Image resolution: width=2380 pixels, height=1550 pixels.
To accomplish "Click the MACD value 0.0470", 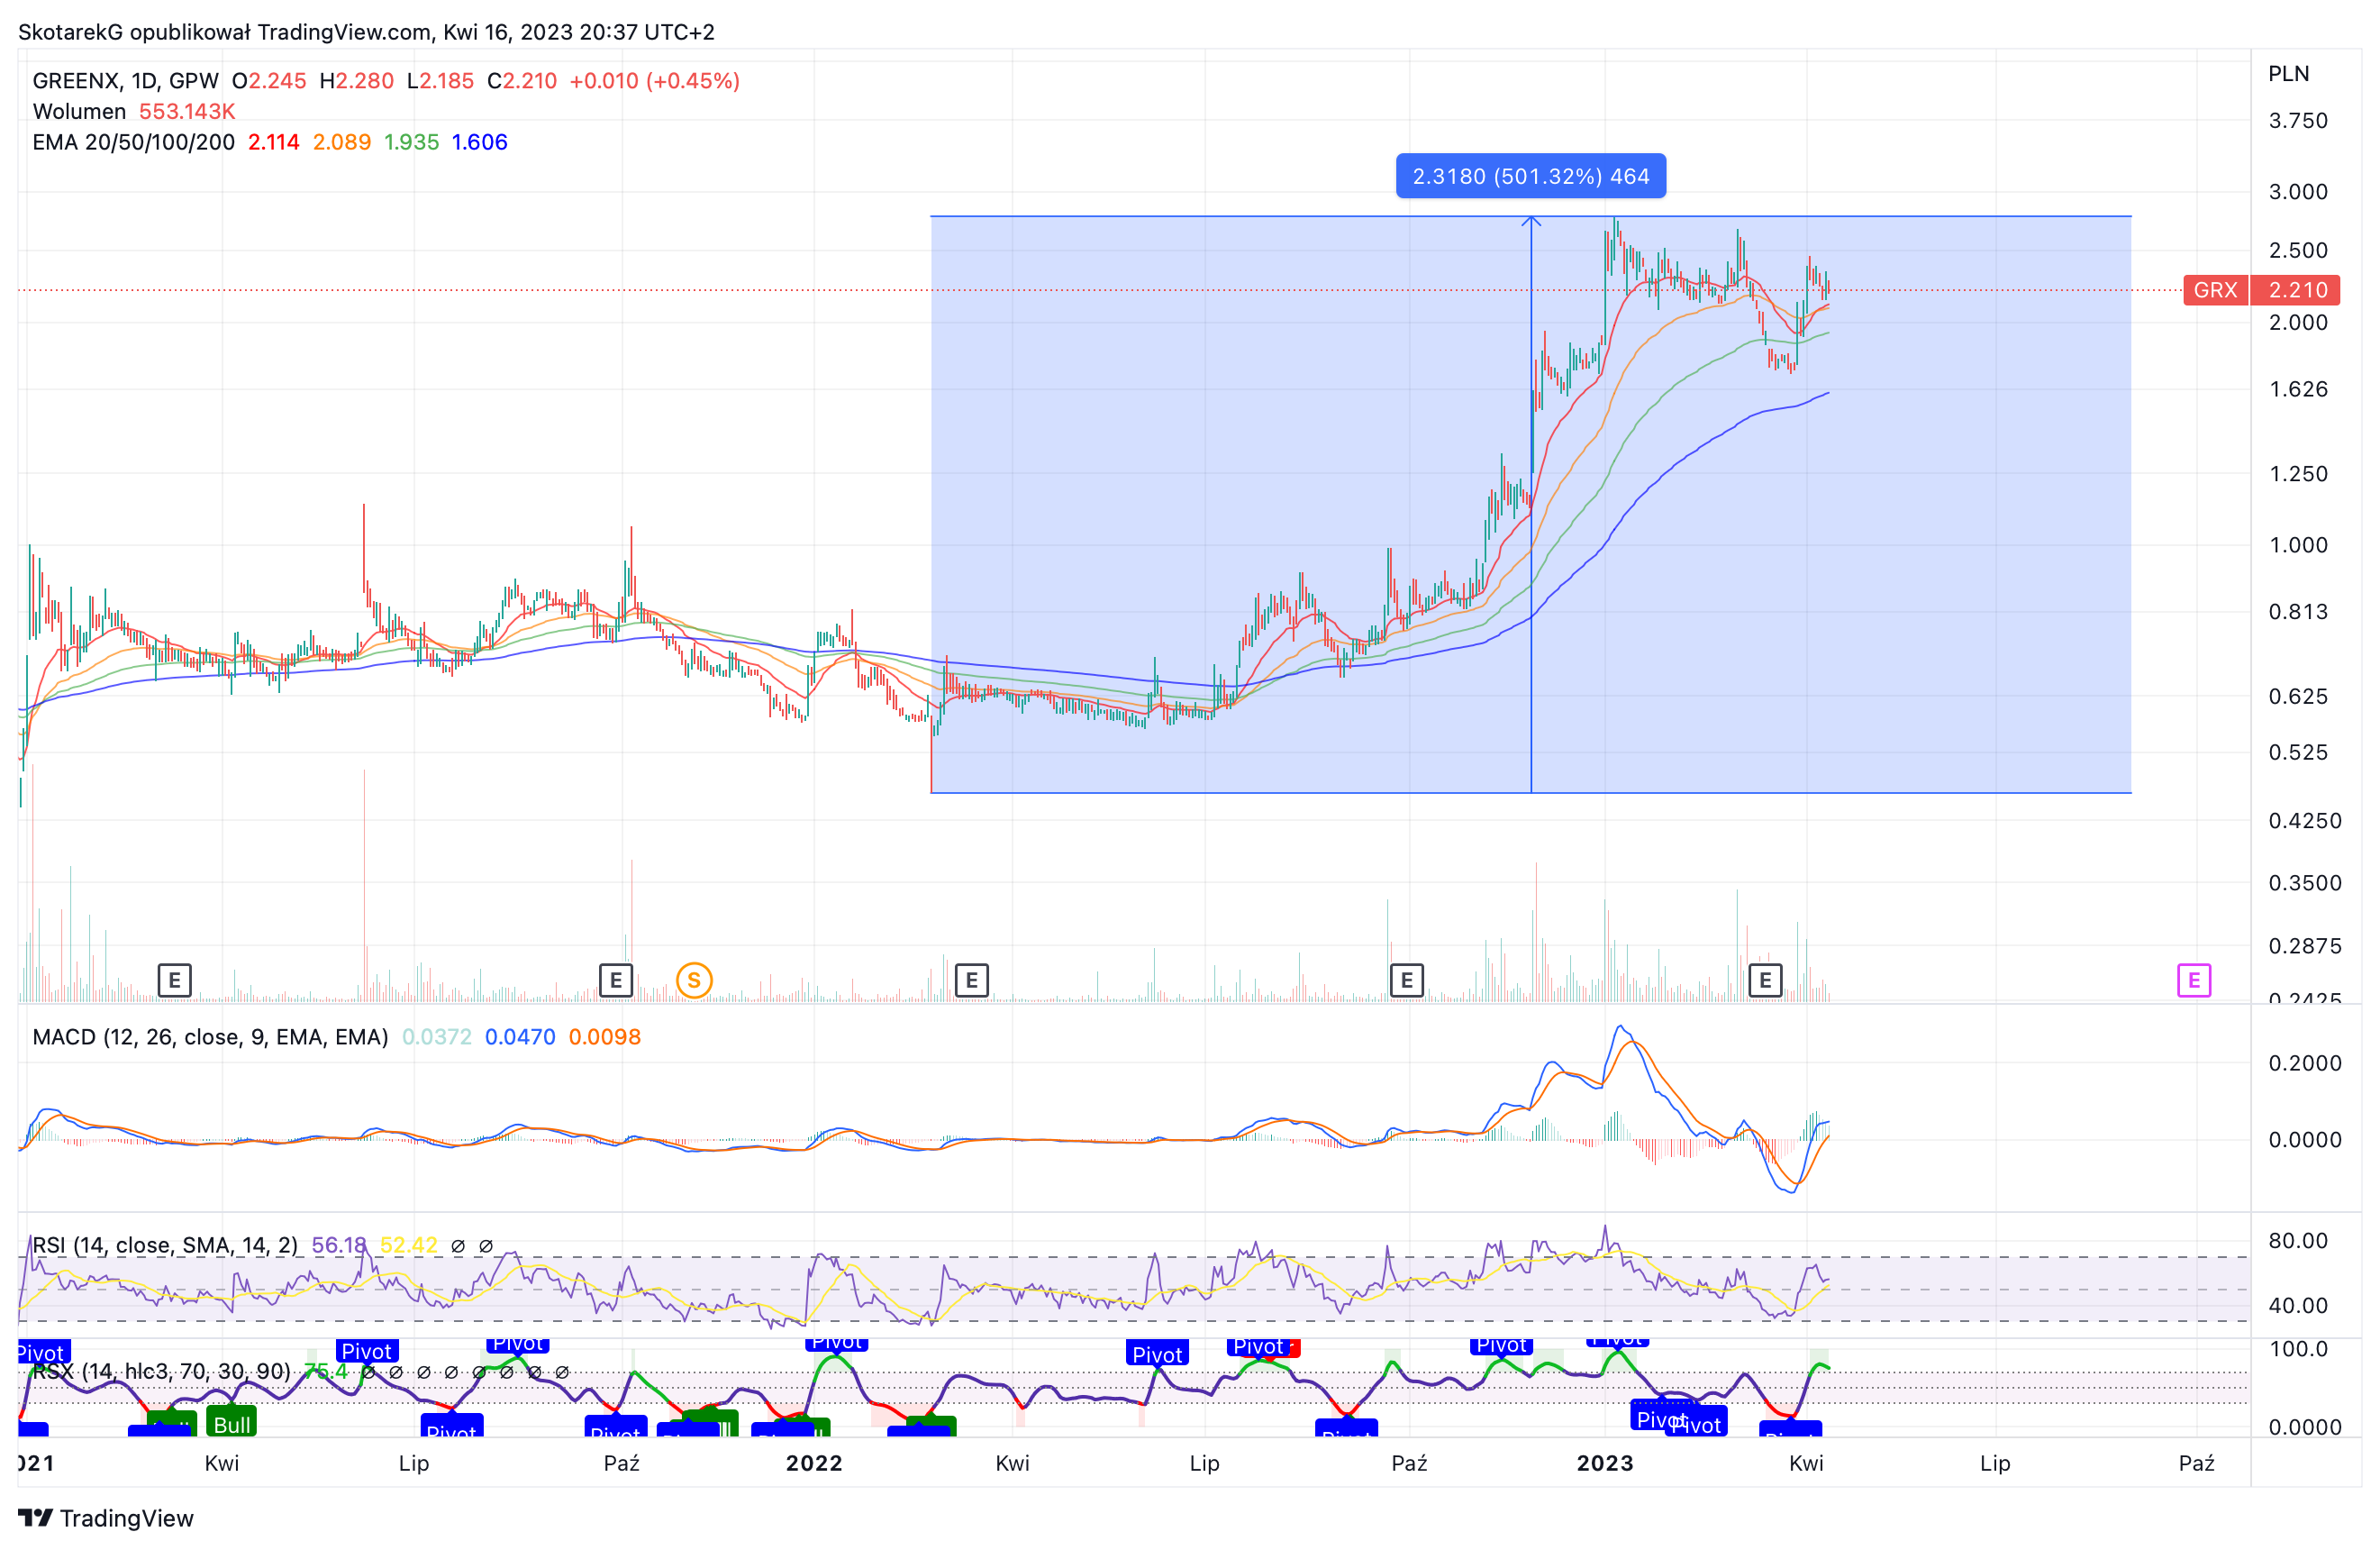I will pyautogui.click(x=520, y=1036).
